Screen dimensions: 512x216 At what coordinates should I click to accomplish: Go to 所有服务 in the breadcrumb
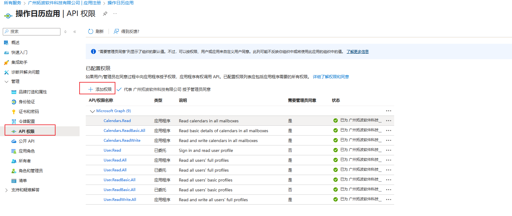[x=13, y=3]
